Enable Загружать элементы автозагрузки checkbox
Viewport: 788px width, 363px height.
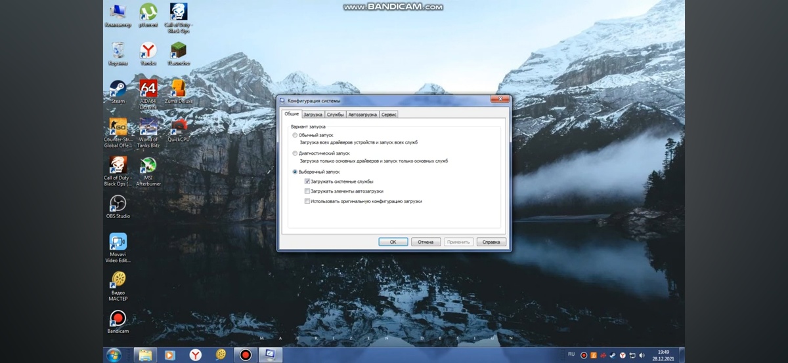(307, 191)
